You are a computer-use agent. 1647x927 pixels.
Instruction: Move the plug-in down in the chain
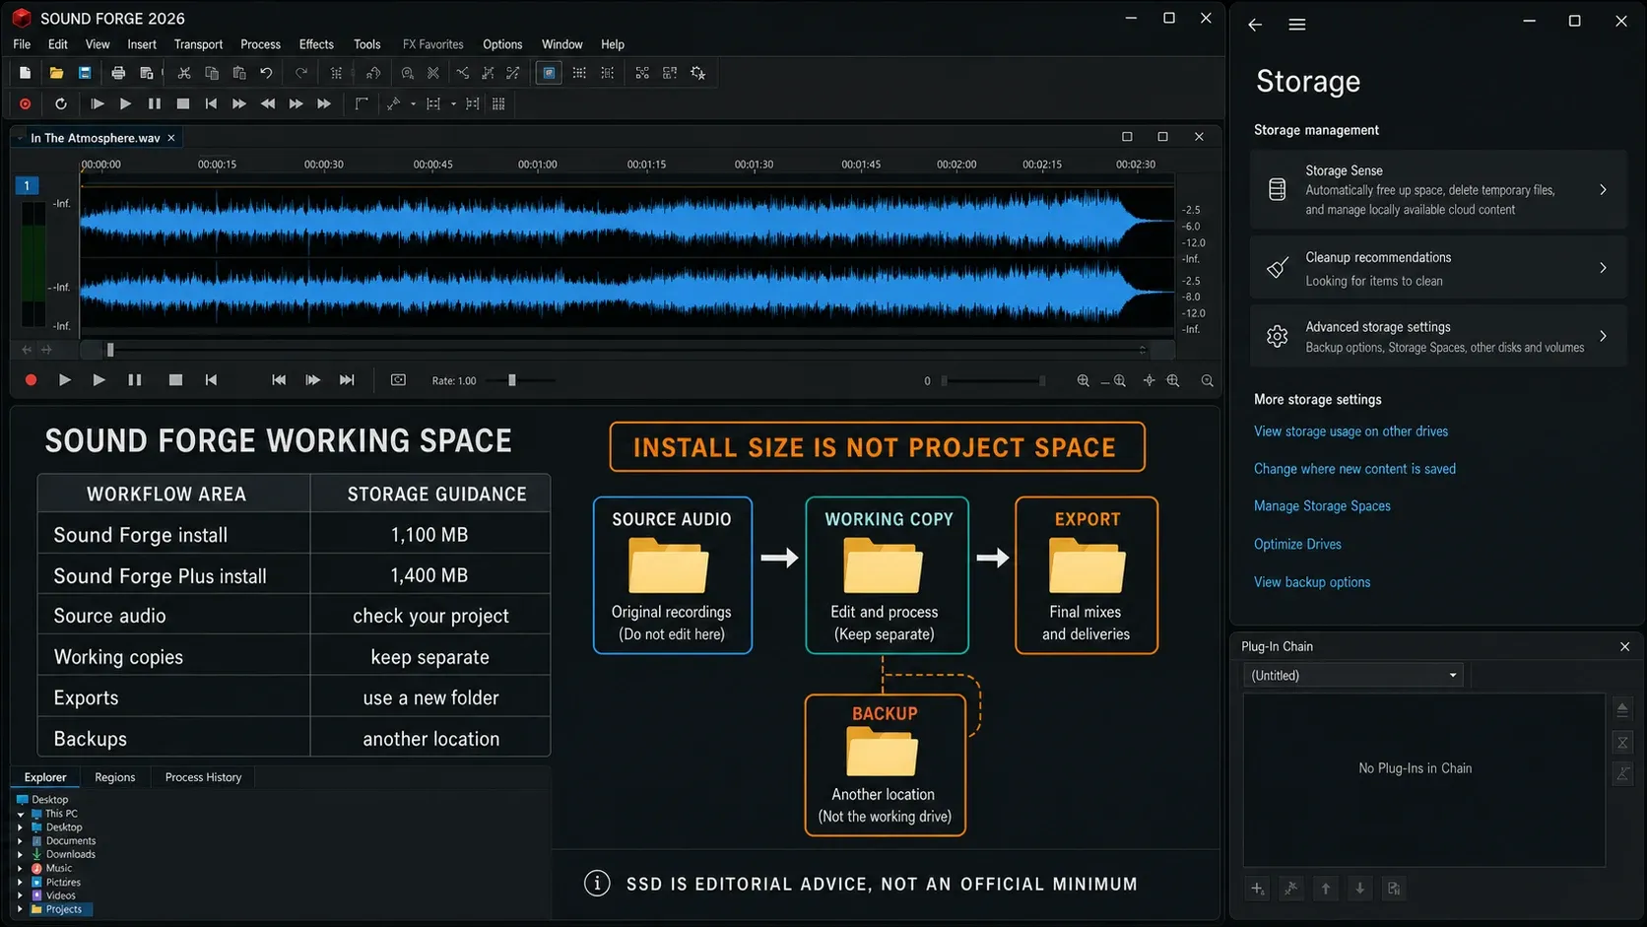(x=1359, y=889)
